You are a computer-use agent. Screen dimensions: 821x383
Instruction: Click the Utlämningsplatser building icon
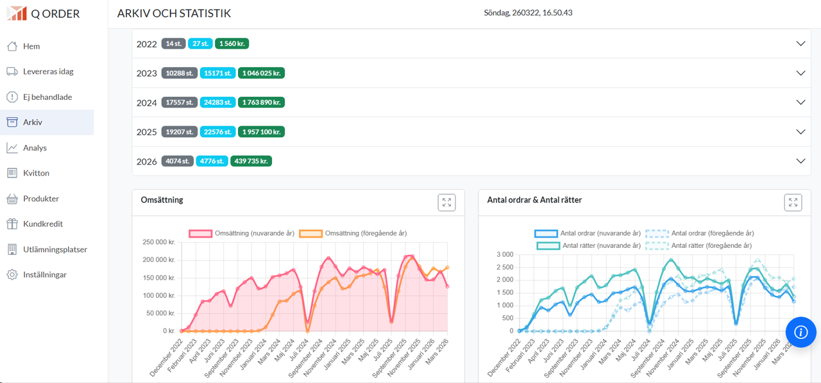12,249
